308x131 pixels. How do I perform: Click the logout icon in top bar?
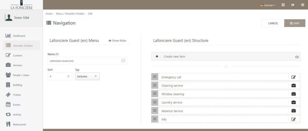click(x=293, y=5)
